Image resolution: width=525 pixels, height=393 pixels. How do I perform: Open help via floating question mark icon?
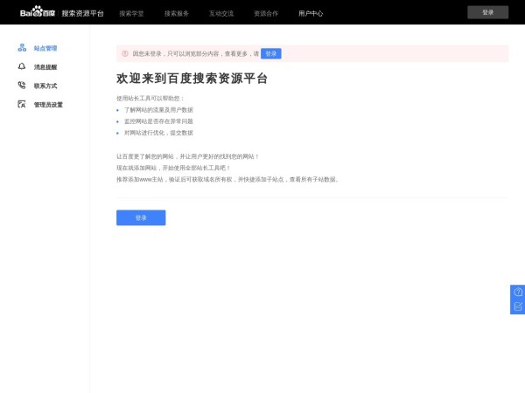point(518,292)
